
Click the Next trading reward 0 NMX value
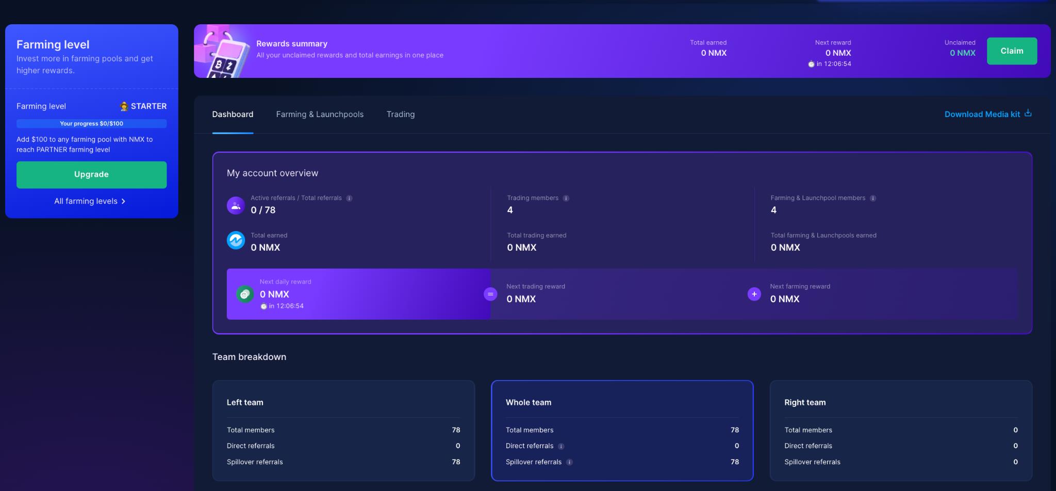[521, 299]
